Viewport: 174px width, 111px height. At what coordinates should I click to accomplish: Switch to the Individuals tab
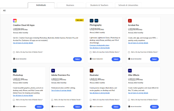click(41, 5)
